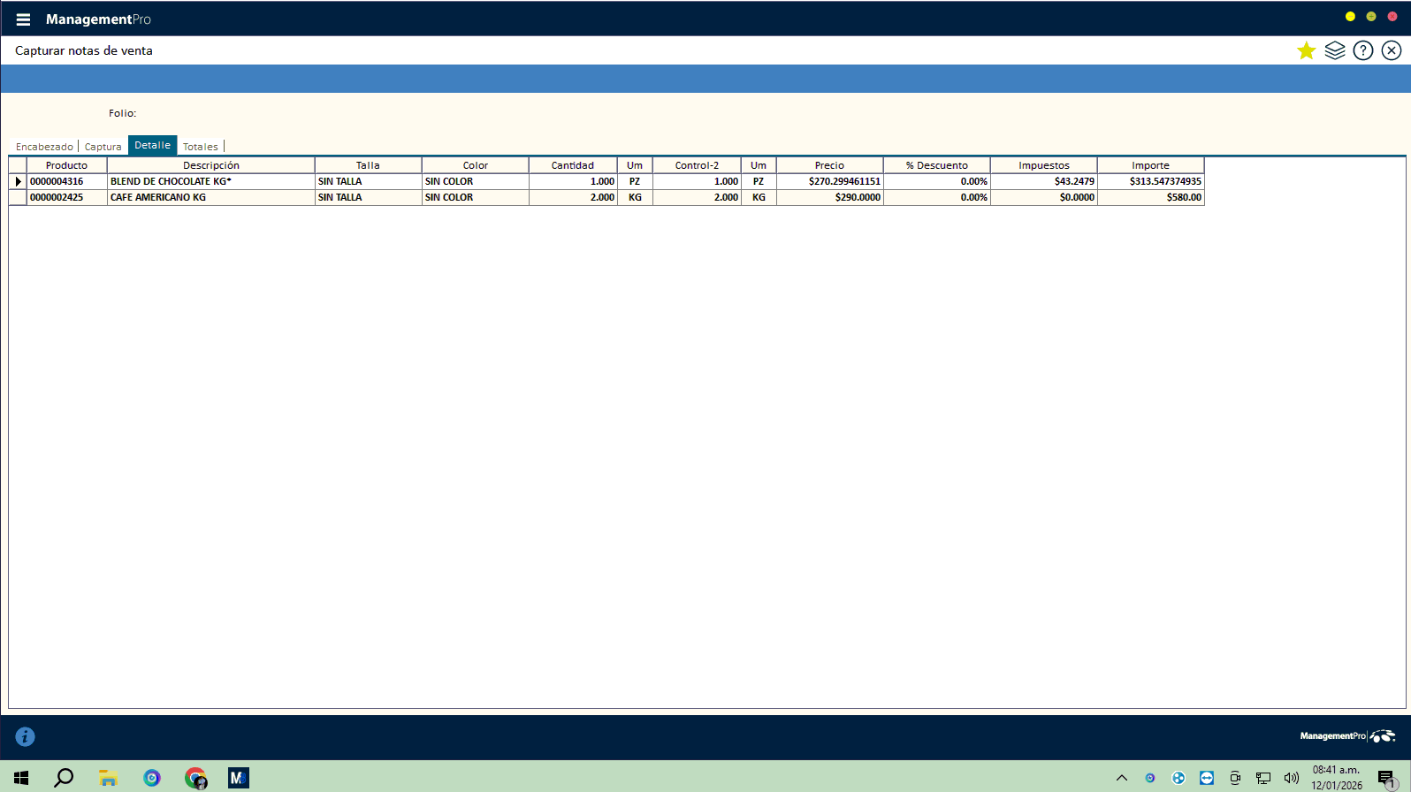
Task: Select the Detalle tab
Action: click(152, 146)
